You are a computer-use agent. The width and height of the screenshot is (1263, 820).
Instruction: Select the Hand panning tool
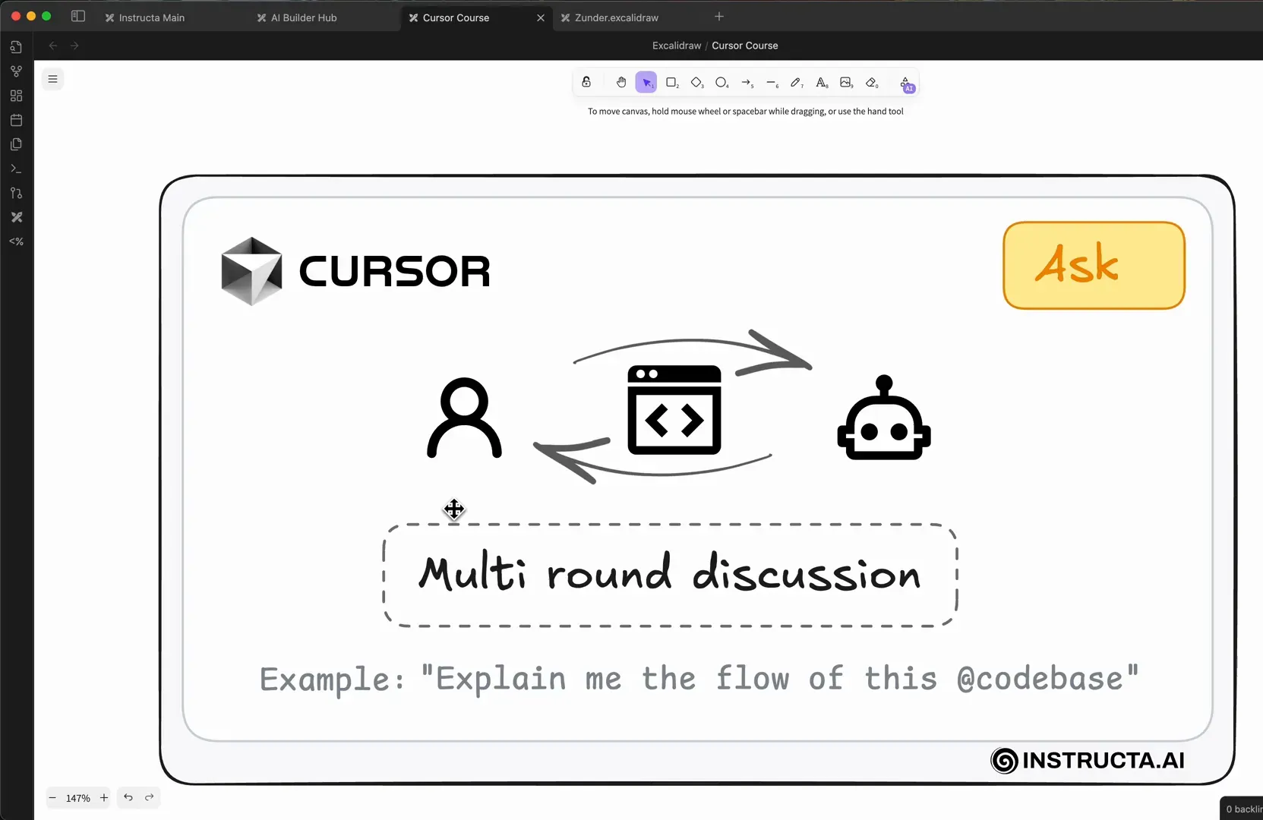pyautogui.click(x=621, y=82)
